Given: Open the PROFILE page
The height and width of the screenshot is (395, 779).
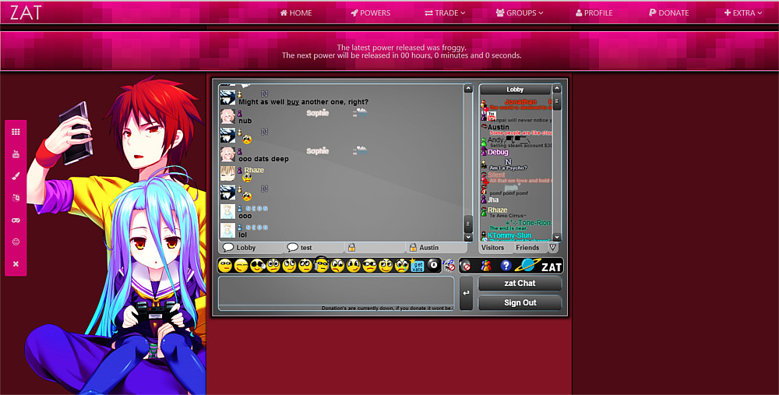Looking at the screenshot, I should (594, 13).
